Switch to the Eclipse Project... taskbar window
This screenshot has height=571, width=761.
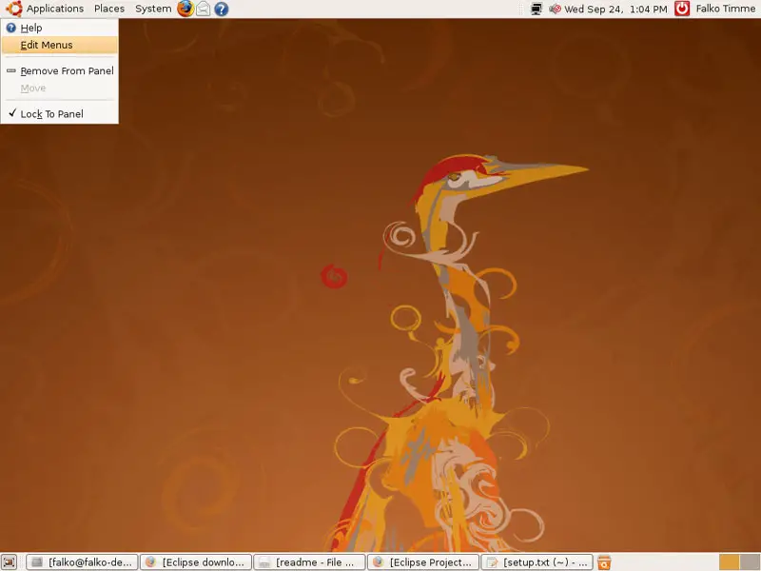click(x=423, y=562)
